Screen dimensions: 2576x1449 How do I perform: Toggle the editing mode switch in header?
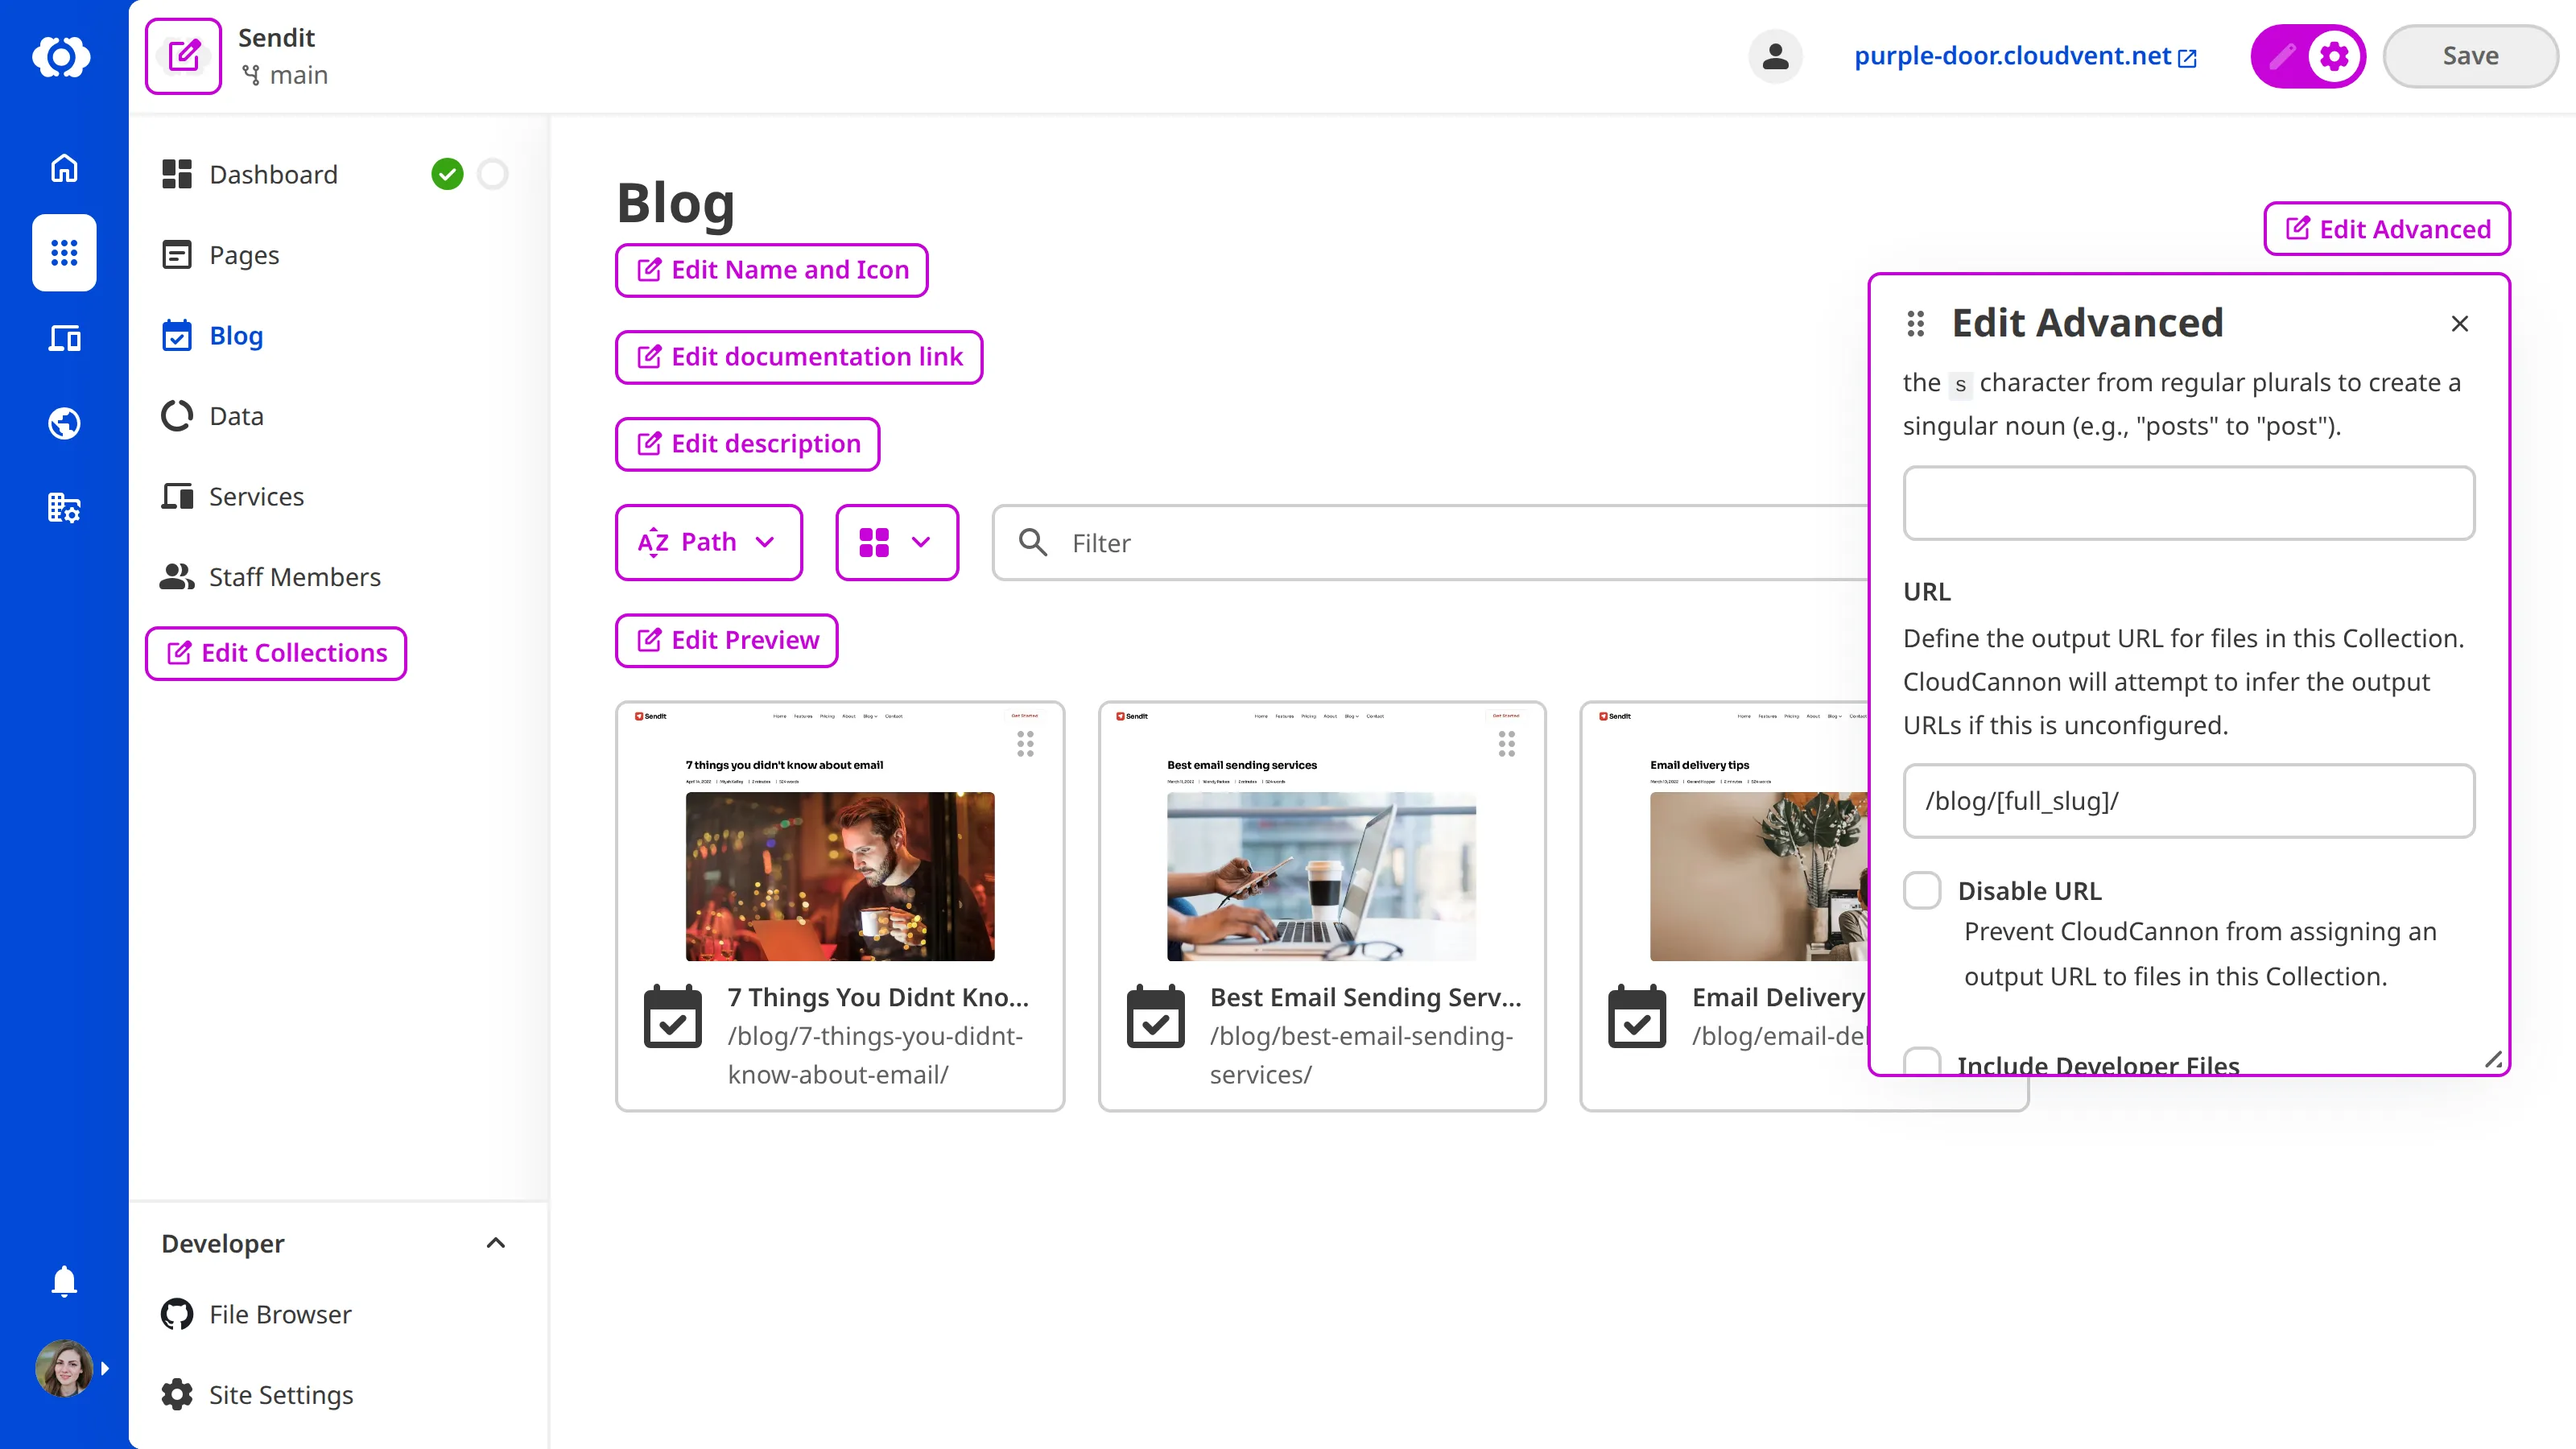click(2307, 56)
